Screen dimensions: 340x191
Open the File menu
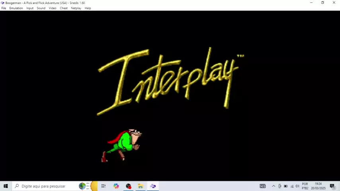[x=4, y=8]
